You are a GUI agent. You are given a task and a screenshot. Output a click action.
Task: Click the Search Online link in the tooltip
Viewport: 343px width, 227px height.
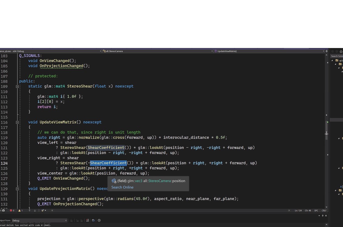click(x=122, y=187)
